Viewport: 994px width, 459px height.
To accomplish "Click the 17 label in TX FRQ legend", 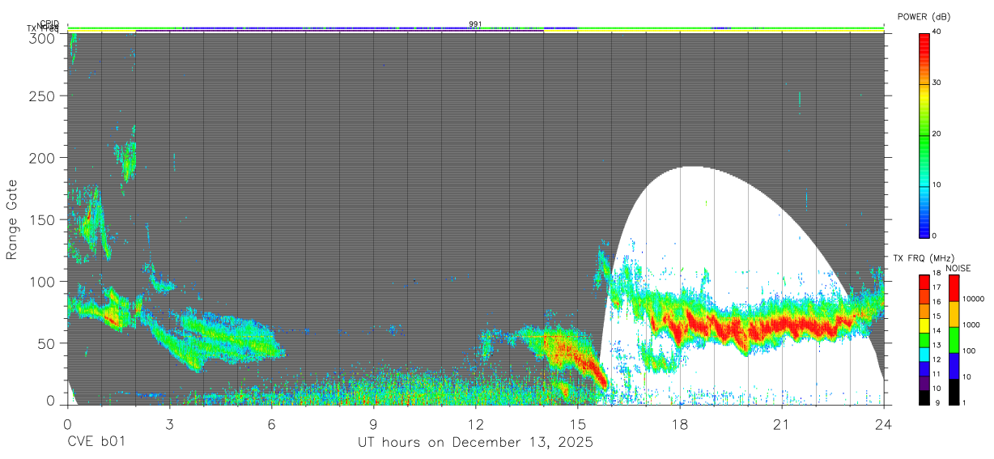I will point(936,287).
